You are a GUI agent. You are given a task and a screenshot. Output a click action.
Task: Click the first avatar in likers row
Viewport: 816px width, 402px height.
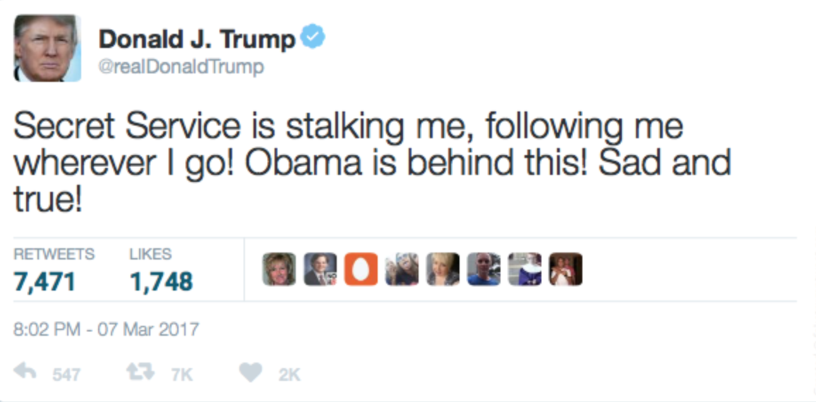click(279, 269)
